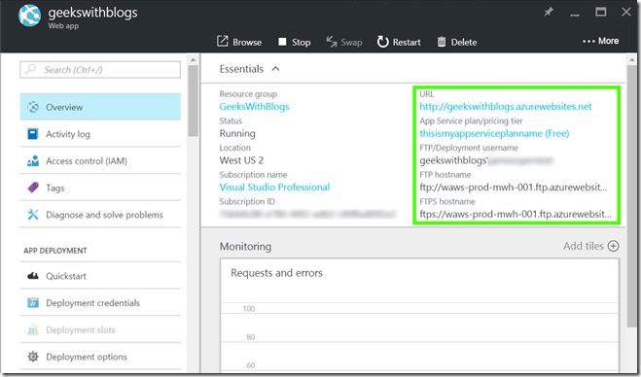Click the Access control people icon
The image size is (641, 377).
click(33, 161)
